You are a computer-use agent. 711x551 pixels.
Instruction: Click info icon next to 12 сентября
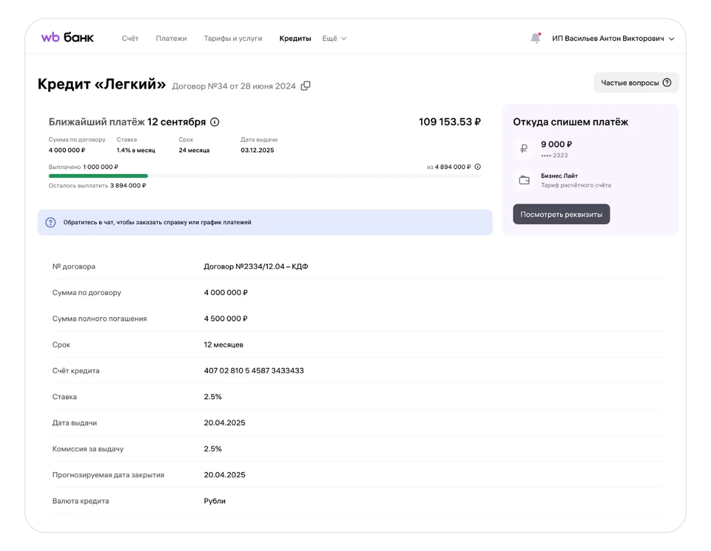coord(214,122)
